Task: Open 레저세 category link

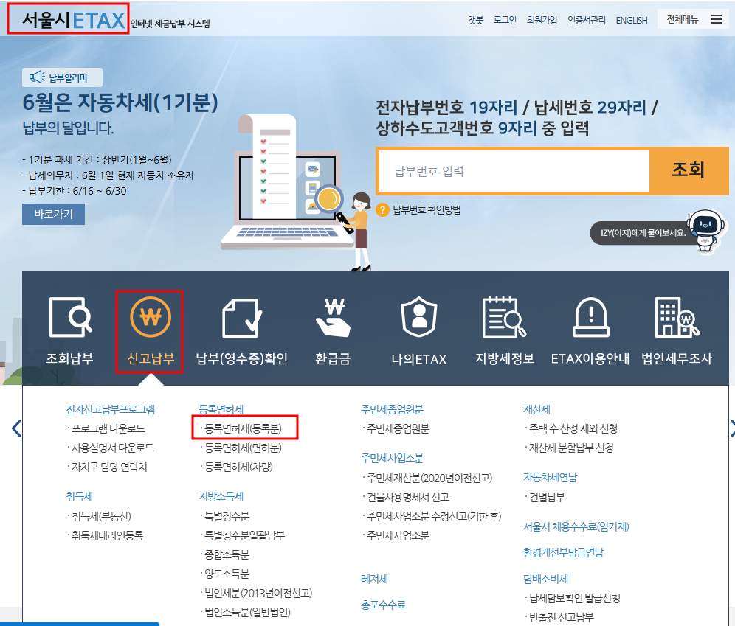Action: [x=374, y=579]
